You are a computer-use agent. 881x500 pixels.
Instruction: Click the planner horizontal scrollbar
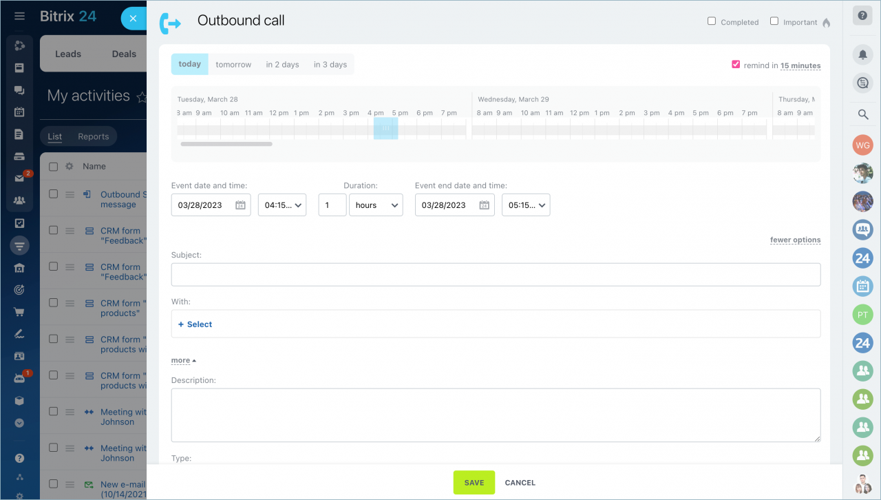(x=226, y=144)
